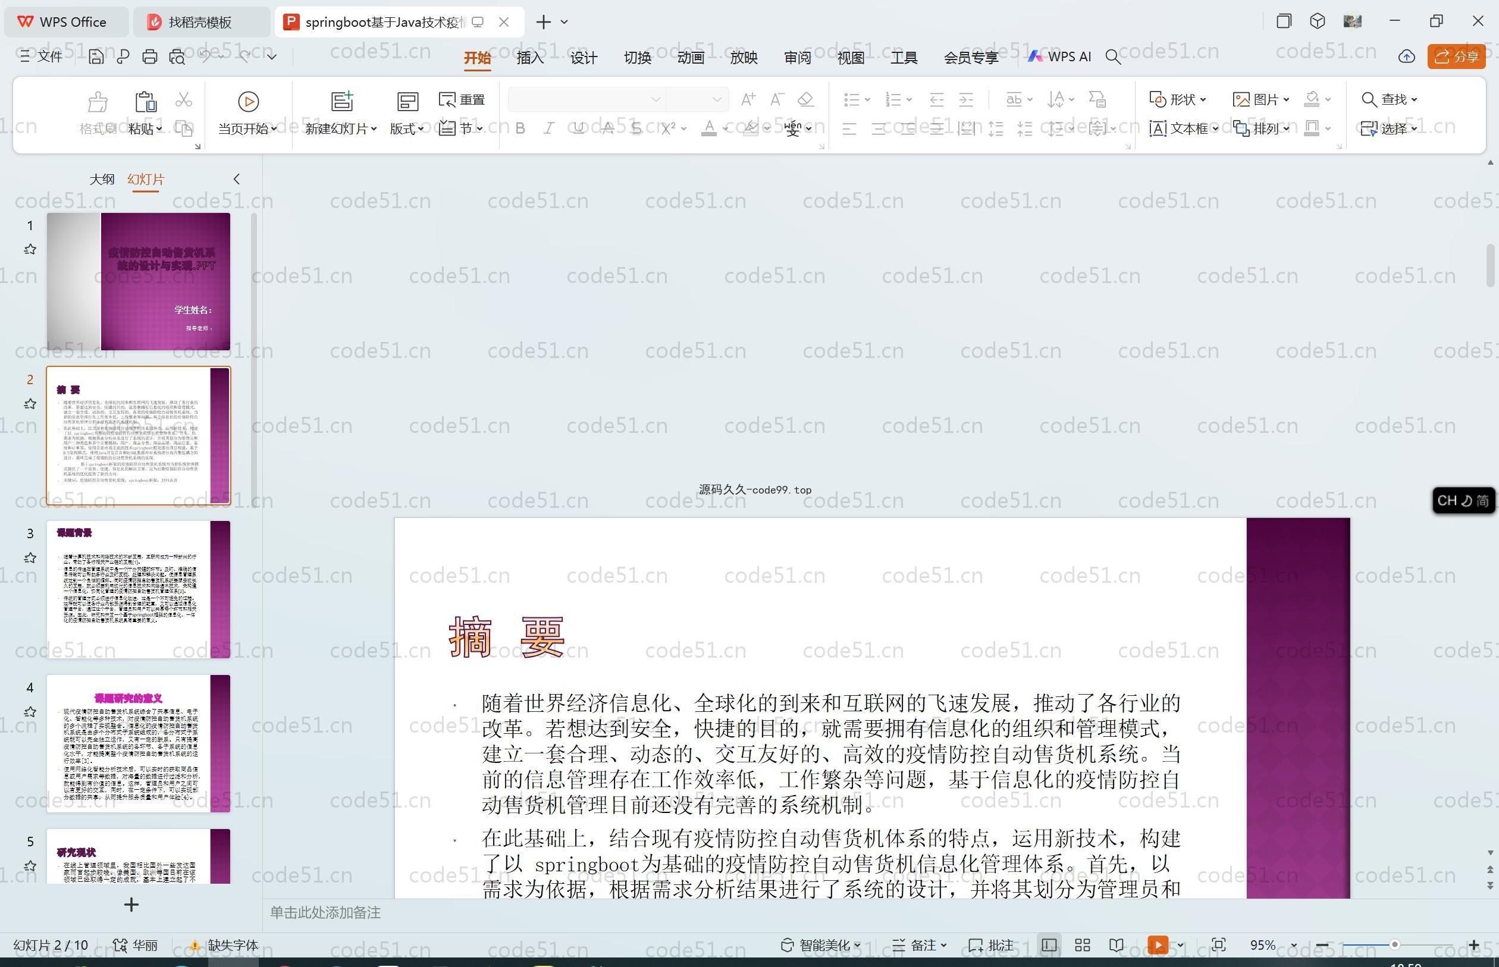Toggle the star marker on slide 1
This screenshot has width=1499, height=967.
click(x=30, y=250)
